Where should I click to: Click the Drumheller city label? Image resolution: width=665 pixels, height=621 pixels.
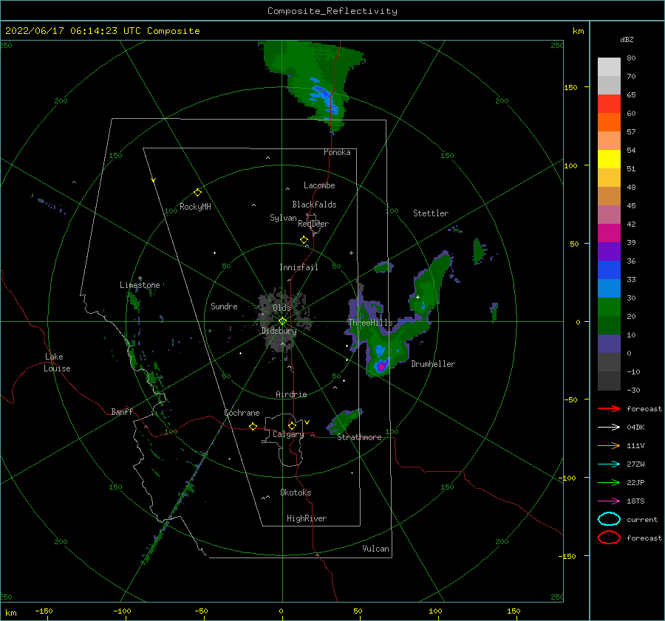[433, 364]
